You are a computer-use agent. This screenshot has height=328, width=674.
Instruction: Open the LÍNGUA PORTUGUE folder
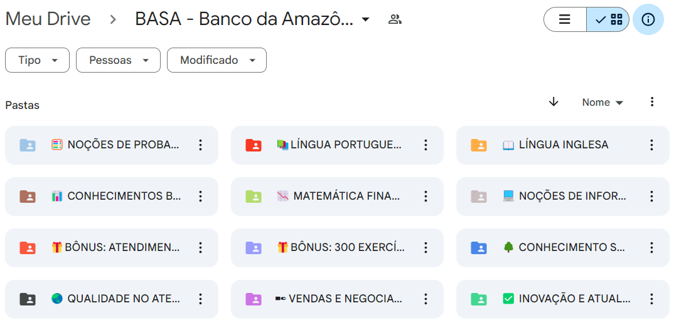pyautogui.click(x=345, y=145)
